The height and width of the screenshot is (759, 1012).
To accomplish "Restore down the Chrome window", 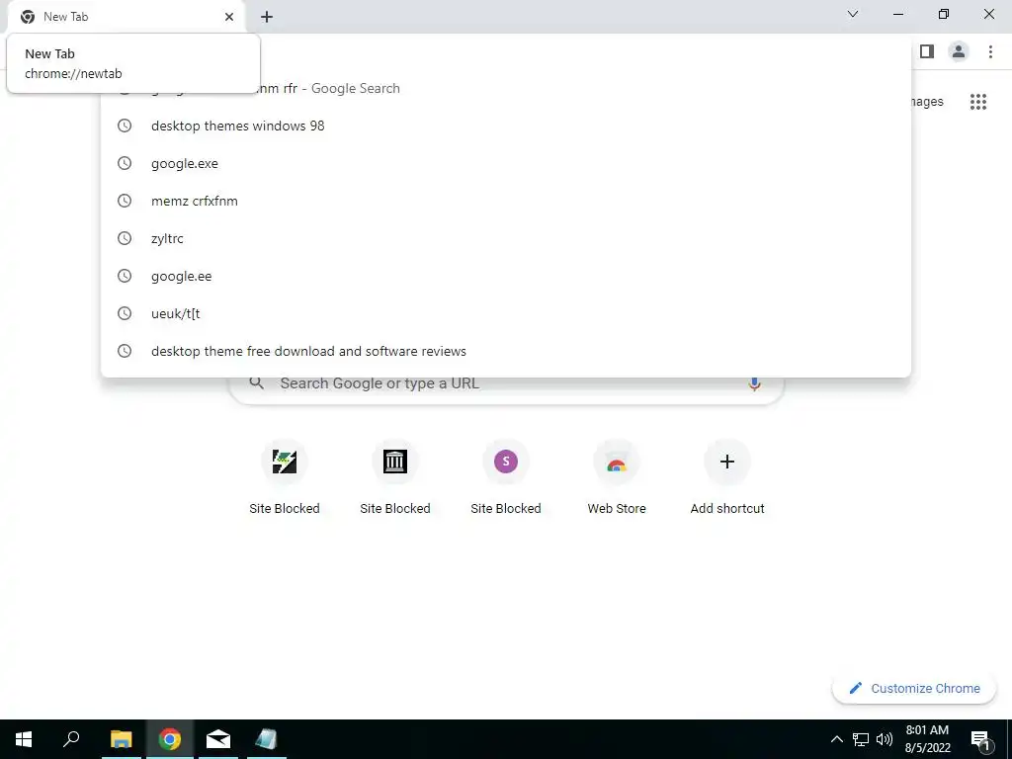I will (944, 14).
